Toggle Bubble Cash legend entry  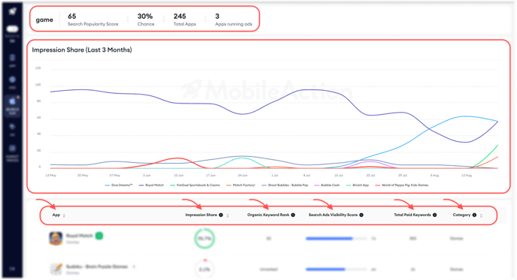[x=327, y=185]
